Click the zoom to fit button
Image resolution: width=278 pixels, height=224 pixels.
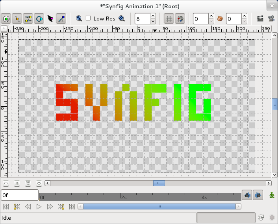[28, 183]
